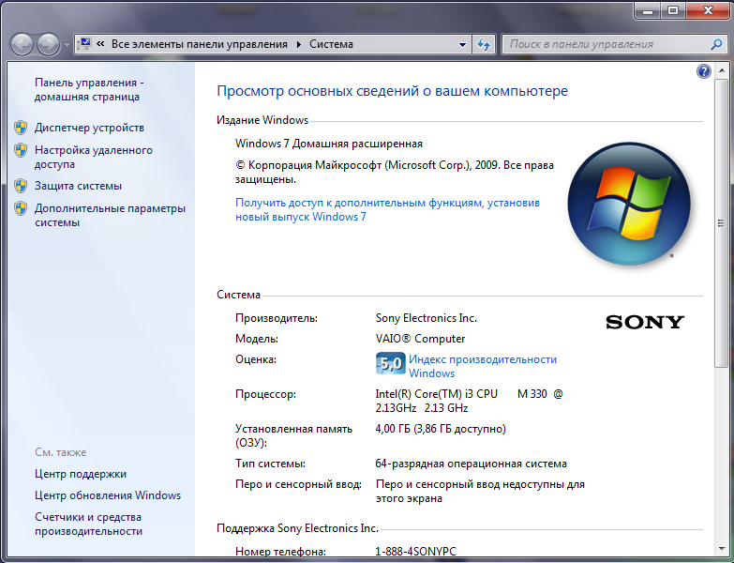Click the 'См. также' label
The height and width of the screenshot is (563, 734).
click(x=60, y=452)
